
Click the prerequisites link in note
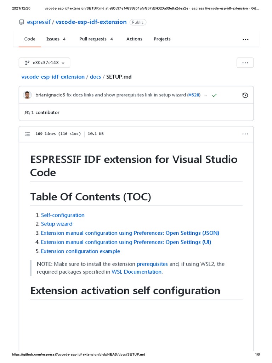point(152,264)
